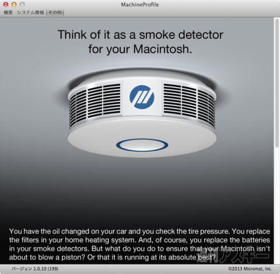Click the MachineProfile window title
280x274 pixels.
(x=140, y=5)
